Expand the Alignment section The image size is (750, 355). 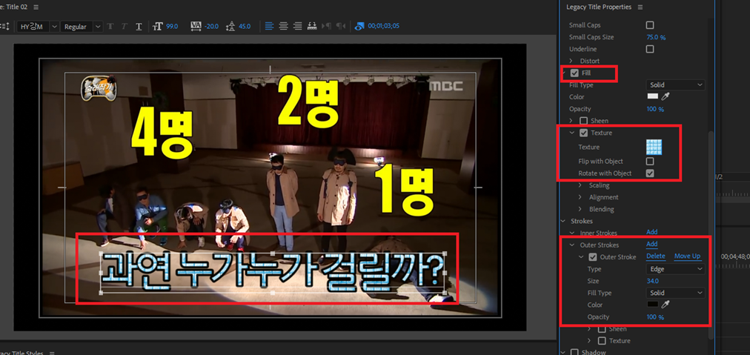click(x=580, y=197)
